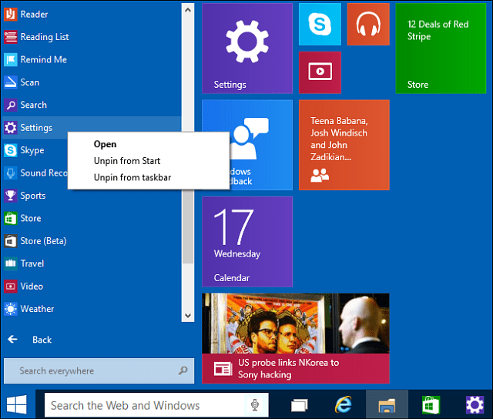Screen dimensions: 493x419
Task: Click the Scan label in app list
Action: click(x=30, y=82)
